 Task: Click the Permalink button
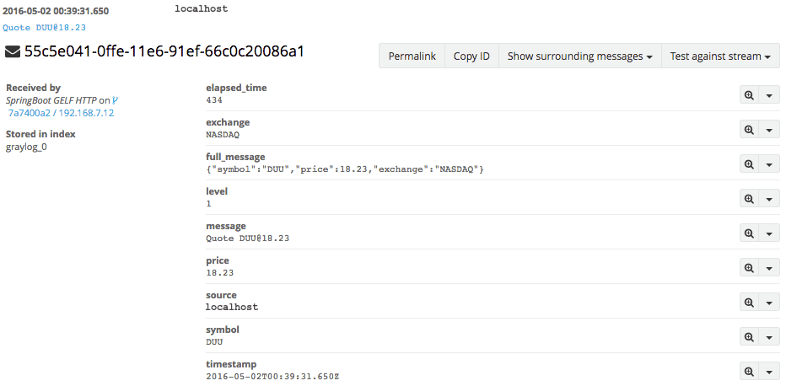pyautogui.click(x=412, y=56)
